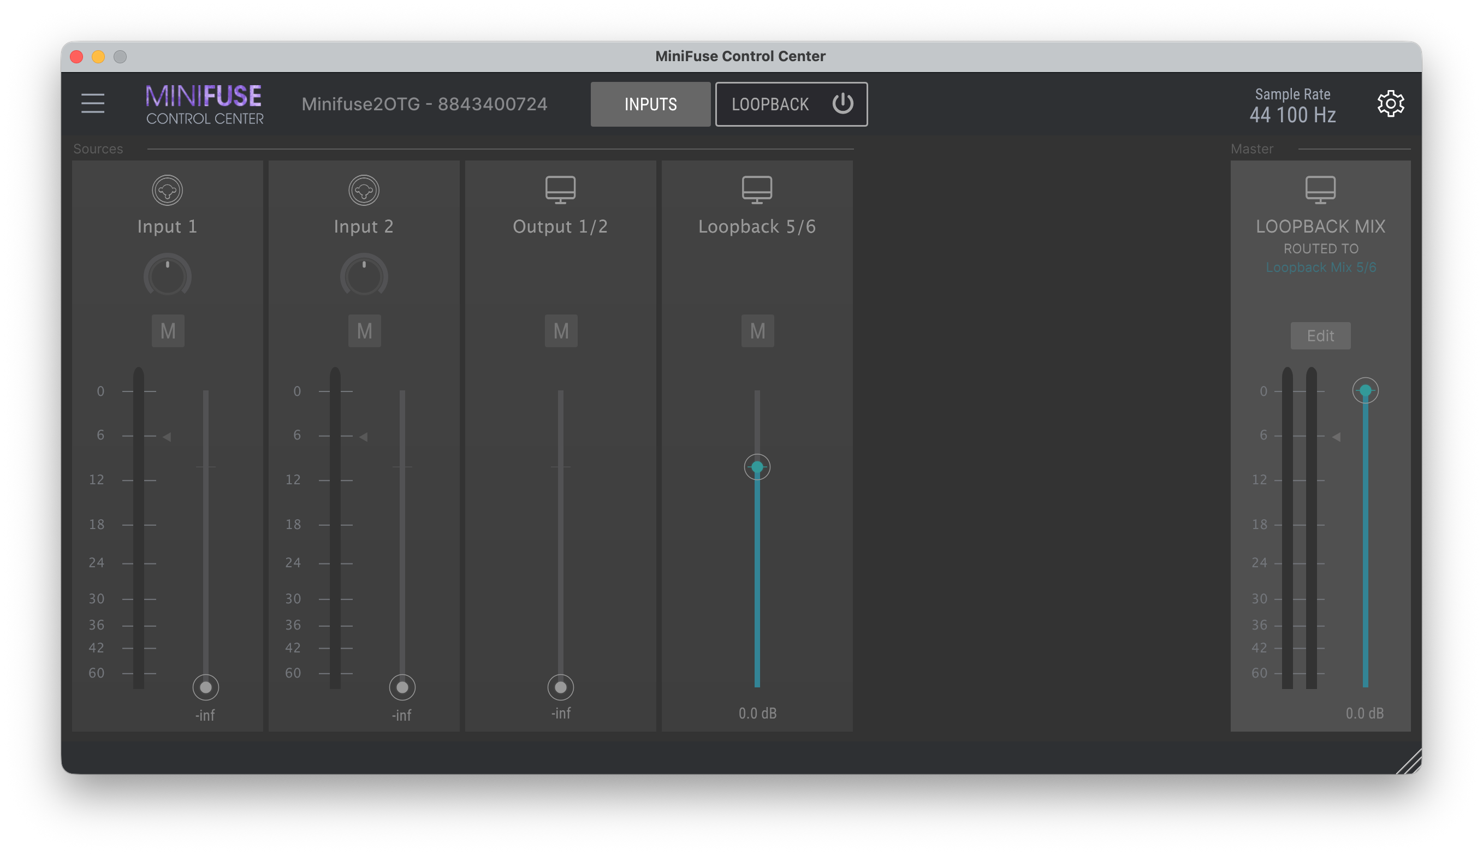The image size is (1483, 855).
Task: Open the Sample Rate 44 100 Hz selector
Action: coord(1292,115)
